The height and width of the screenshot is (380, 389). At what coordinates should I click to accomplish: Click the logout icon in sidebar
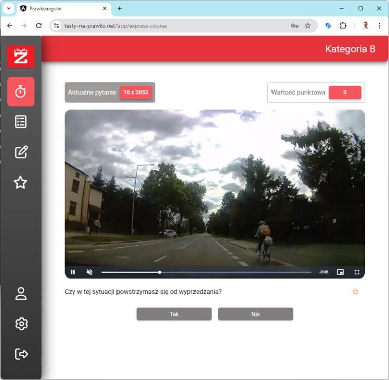(21, 354)
